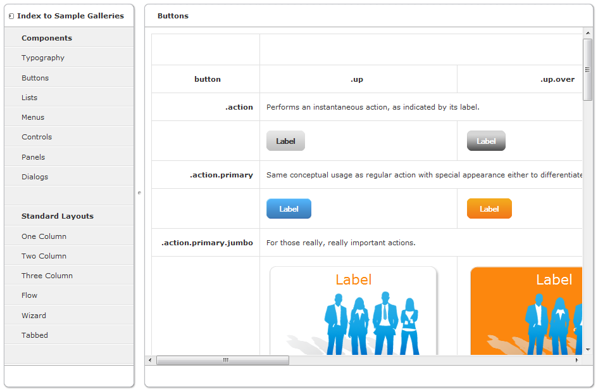Click the vertical scrollbar thumb
The width and height of the screenshot is (598, 391).
(588, 70)
